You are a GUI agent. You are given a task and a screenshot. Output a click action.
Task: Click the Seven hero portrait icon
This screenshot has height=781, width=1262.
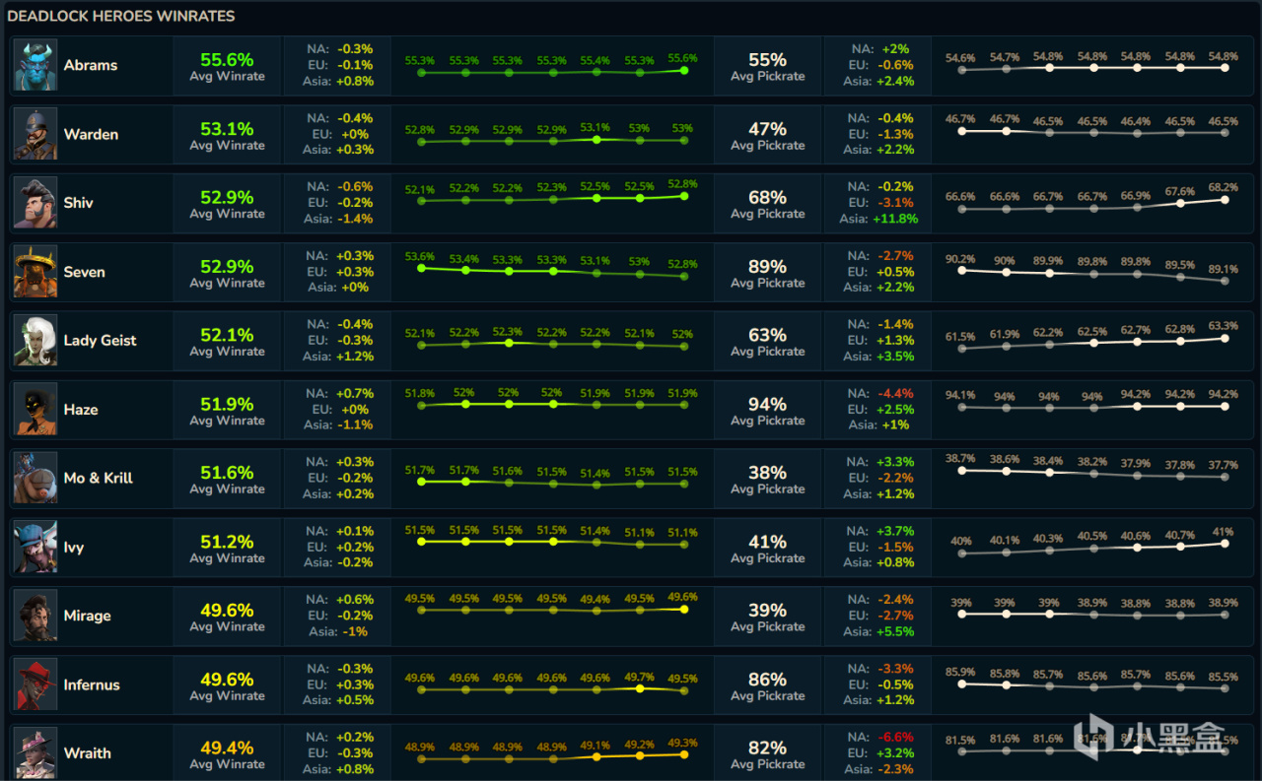[x=35, y=272]
